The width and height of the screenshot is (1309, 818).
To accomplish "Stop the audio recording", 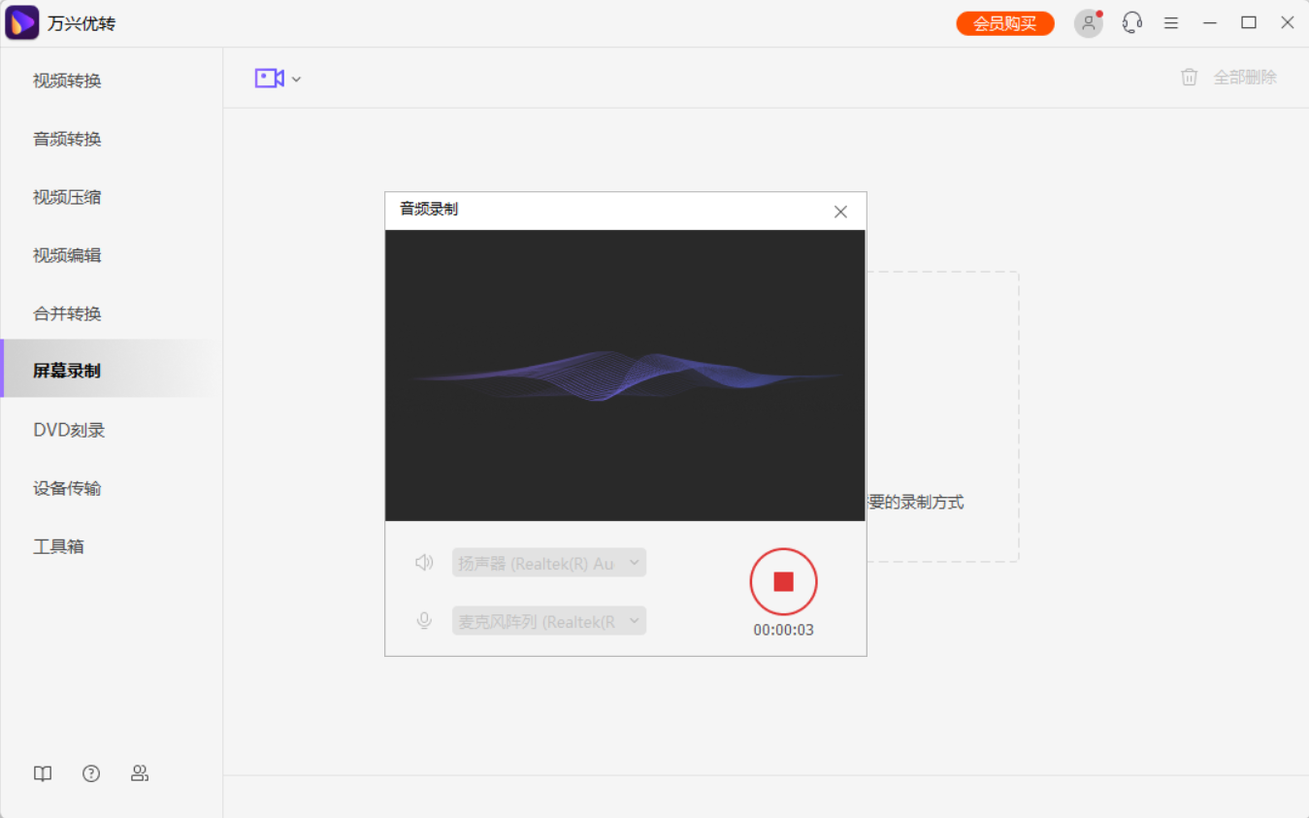I will click(783, 581).
